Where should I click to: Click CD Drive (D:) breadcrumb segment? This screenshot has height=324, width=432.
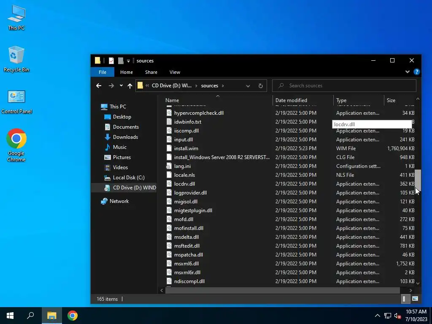172,86
